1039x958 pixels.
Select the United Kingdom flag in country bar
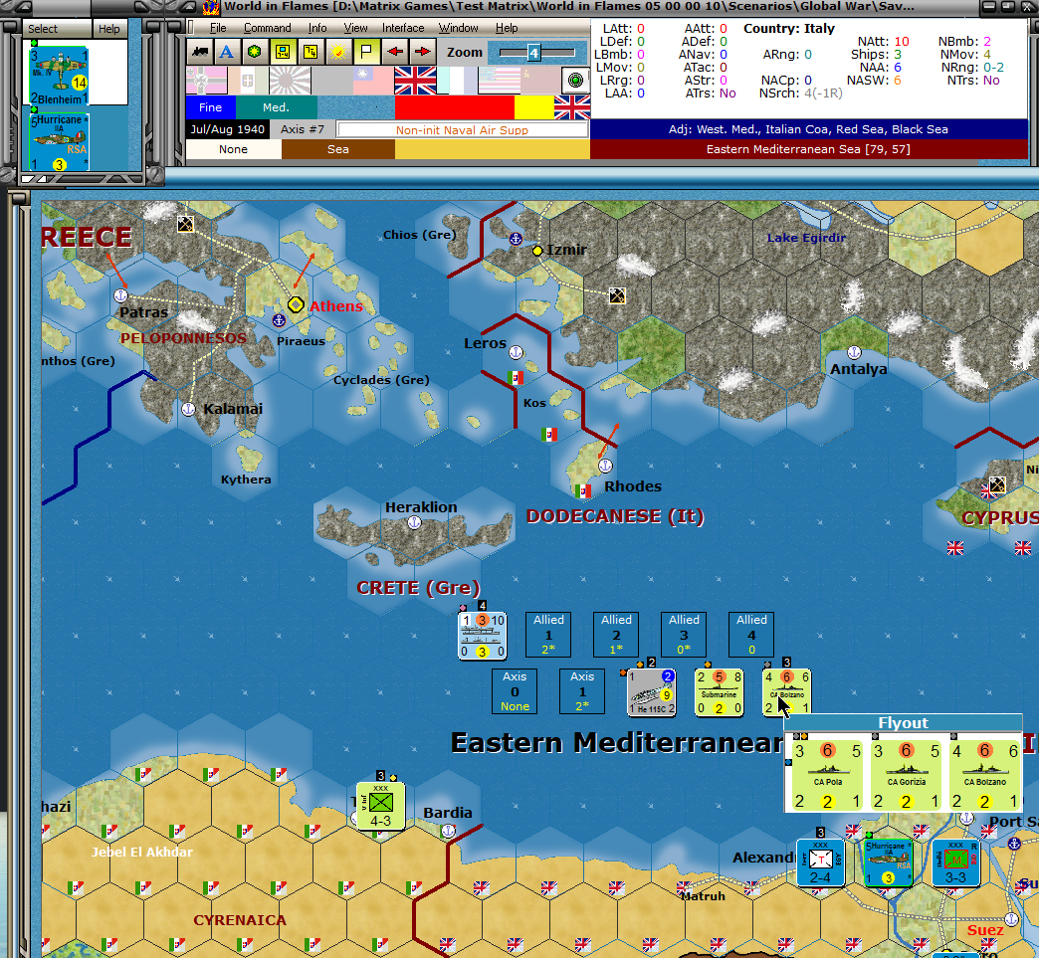coord(415,81)
